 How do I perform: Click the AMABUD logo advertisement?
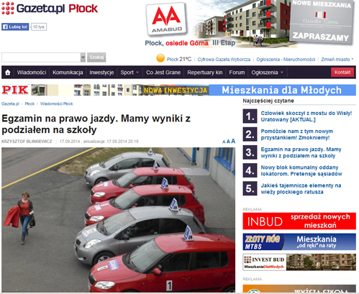point(166,19)
